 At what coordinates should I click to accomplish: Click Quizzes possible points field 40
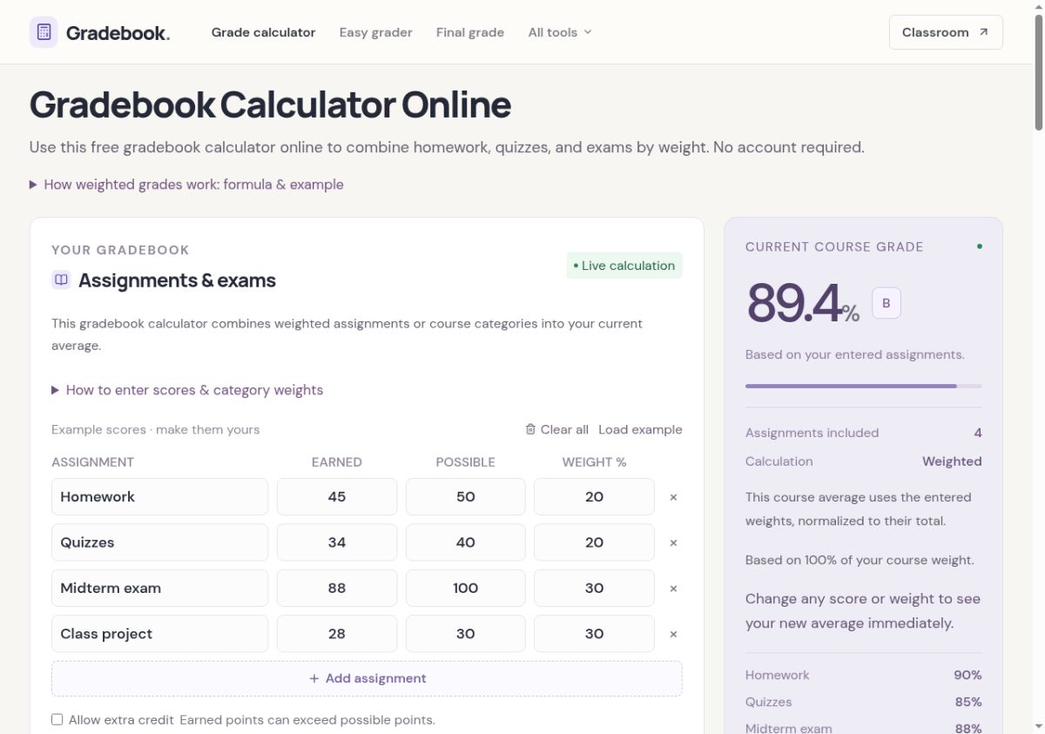click(x=466, y=542)
